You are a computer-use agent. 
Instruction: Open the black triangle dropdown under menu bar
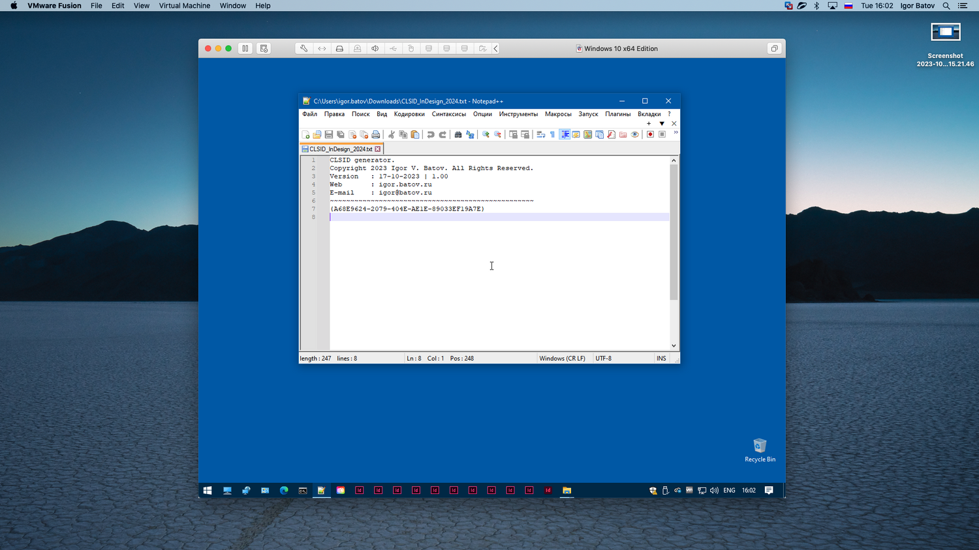662,123
